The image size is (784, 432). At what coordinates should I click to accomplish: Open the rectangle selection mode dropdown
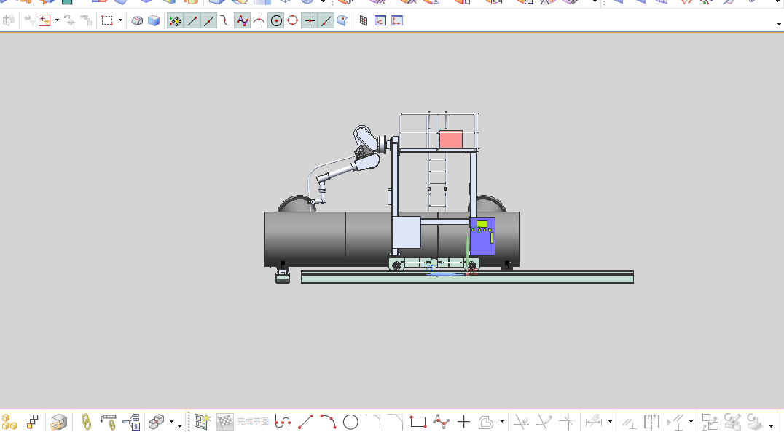click(120, 20)
